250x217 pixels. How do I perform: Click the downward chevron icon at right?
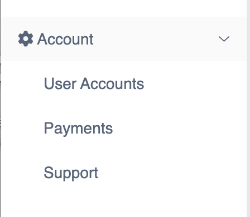[224, 39]
